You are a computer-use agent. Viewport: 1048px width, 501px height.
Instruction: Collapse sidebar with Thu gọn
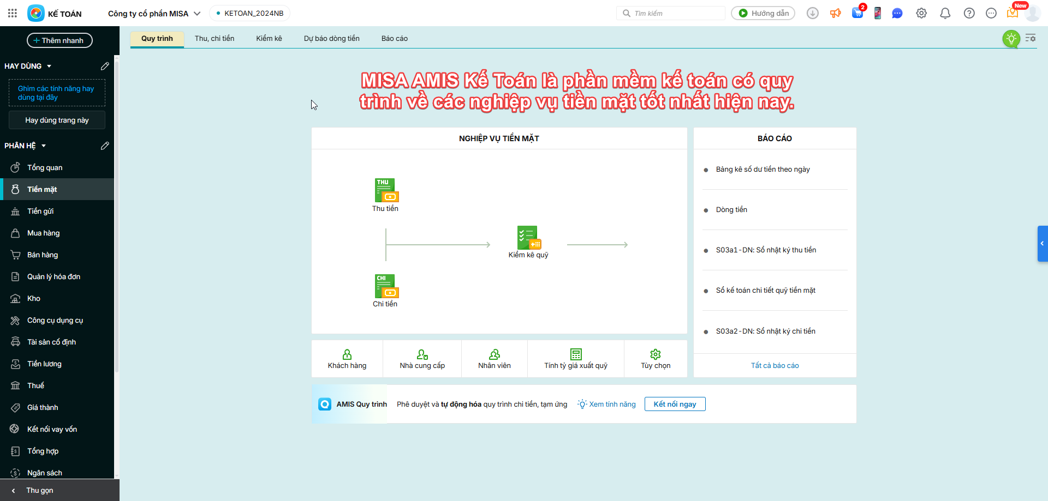pos(59,490)
